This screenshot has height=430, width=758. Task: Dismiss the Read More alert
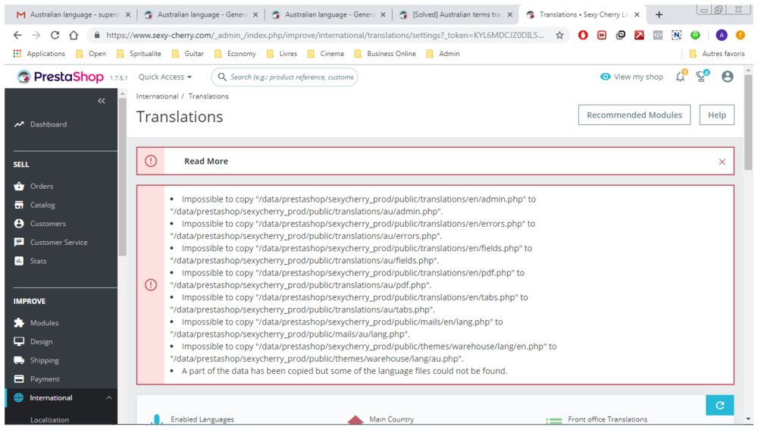click(x=722, y=162)
